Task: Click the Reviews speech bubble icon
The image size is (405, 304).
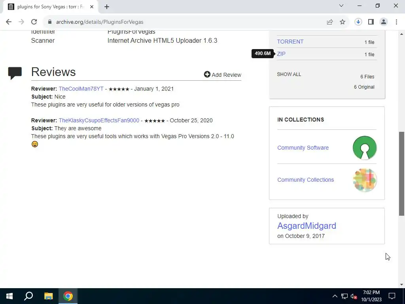Action: click(x=15, y=73)
